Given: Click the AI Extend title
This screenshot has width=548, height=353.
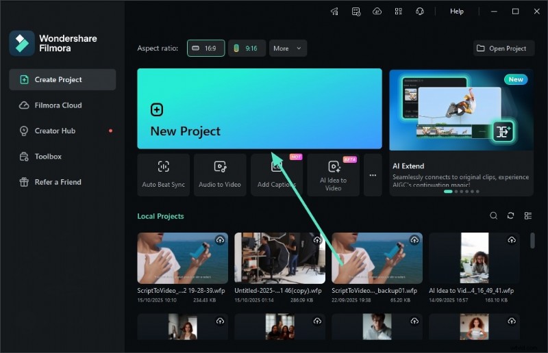Looking at the screenshot, I should click(408, 166).
